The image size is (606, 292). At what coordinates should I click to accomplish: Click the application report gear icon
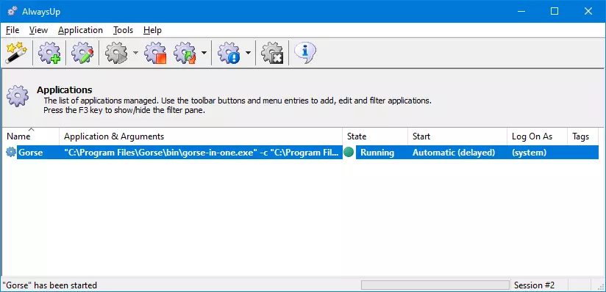tap(229, 53)
